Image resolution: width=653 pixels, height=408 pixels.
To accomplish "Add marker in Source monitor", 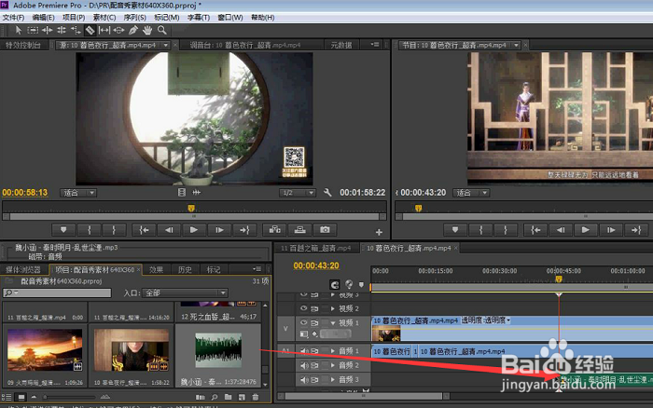I will (63, 229).
